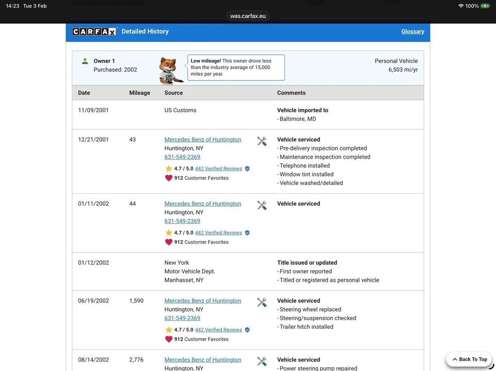Click the heart favorites icon in 12/21/2001 row
The width and height of the screenshot is (496, 371).
pos(169,178)
